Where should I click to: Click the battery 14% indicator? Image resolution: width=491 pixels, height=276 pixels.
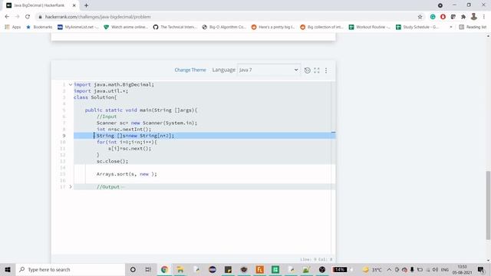(x=340, y=269)
